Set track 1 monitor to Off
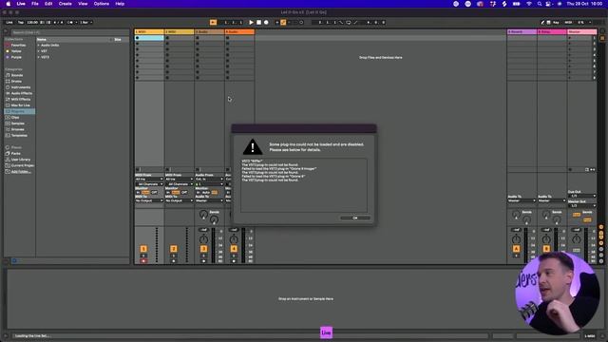This screenshot has height=342, width=608. coord(154,192)
